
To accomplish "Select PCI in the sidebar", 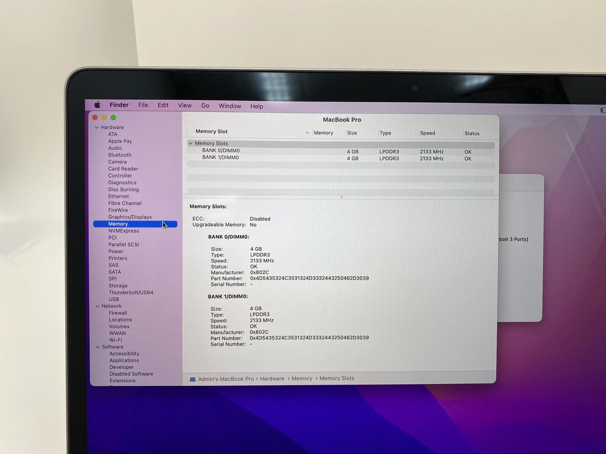I will coord(112,238).
